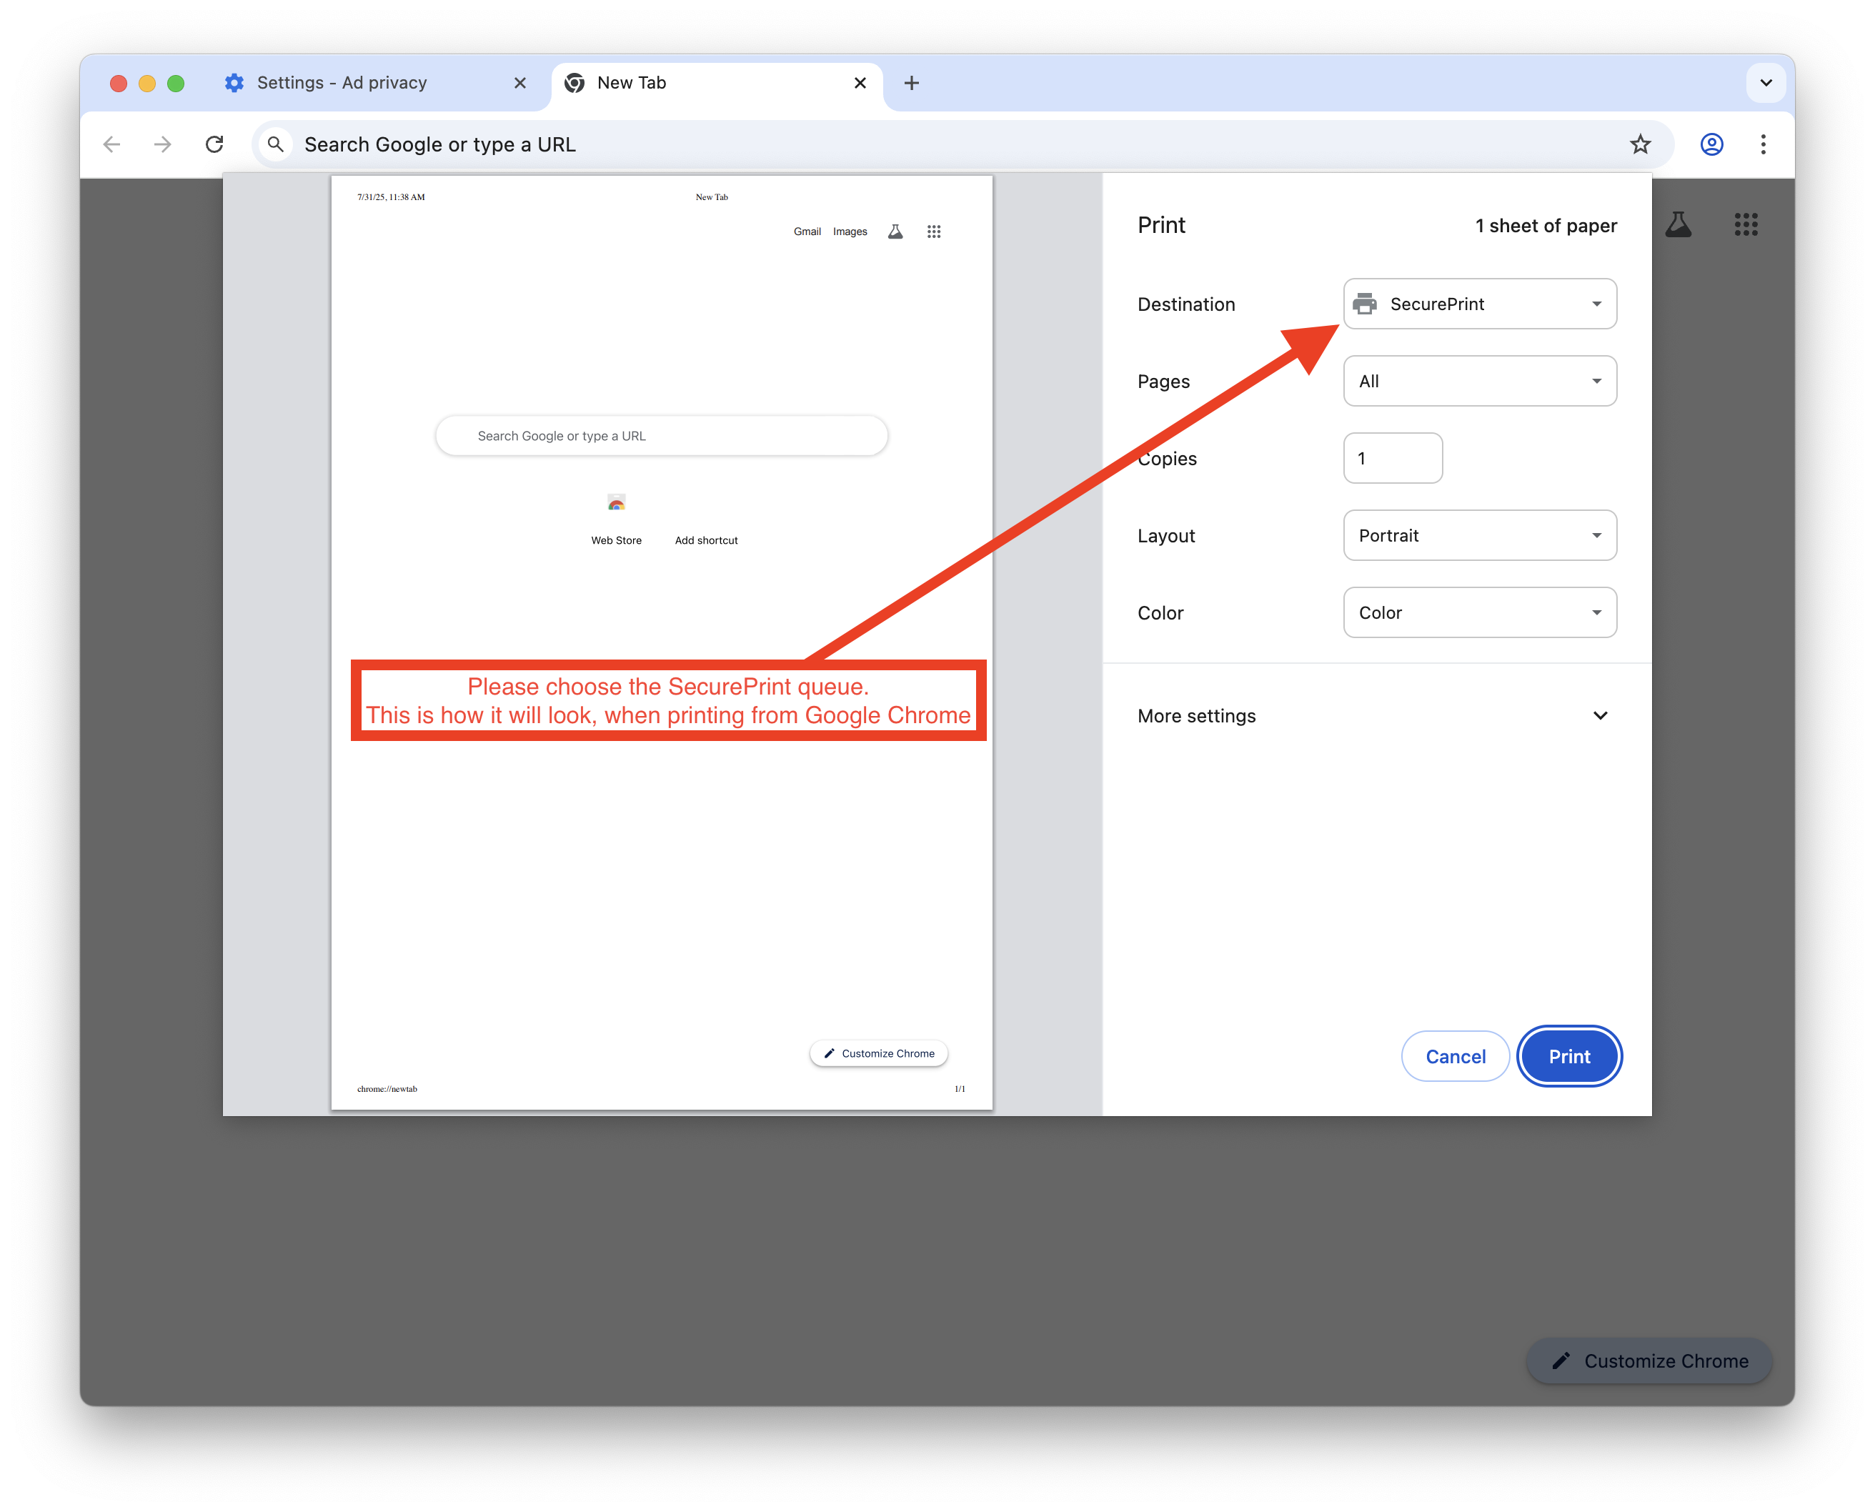Image resolution: width=1875 pixels, height=1512 pixels.
Task: Click the browser reload icon
Action: tap(214, 144)
